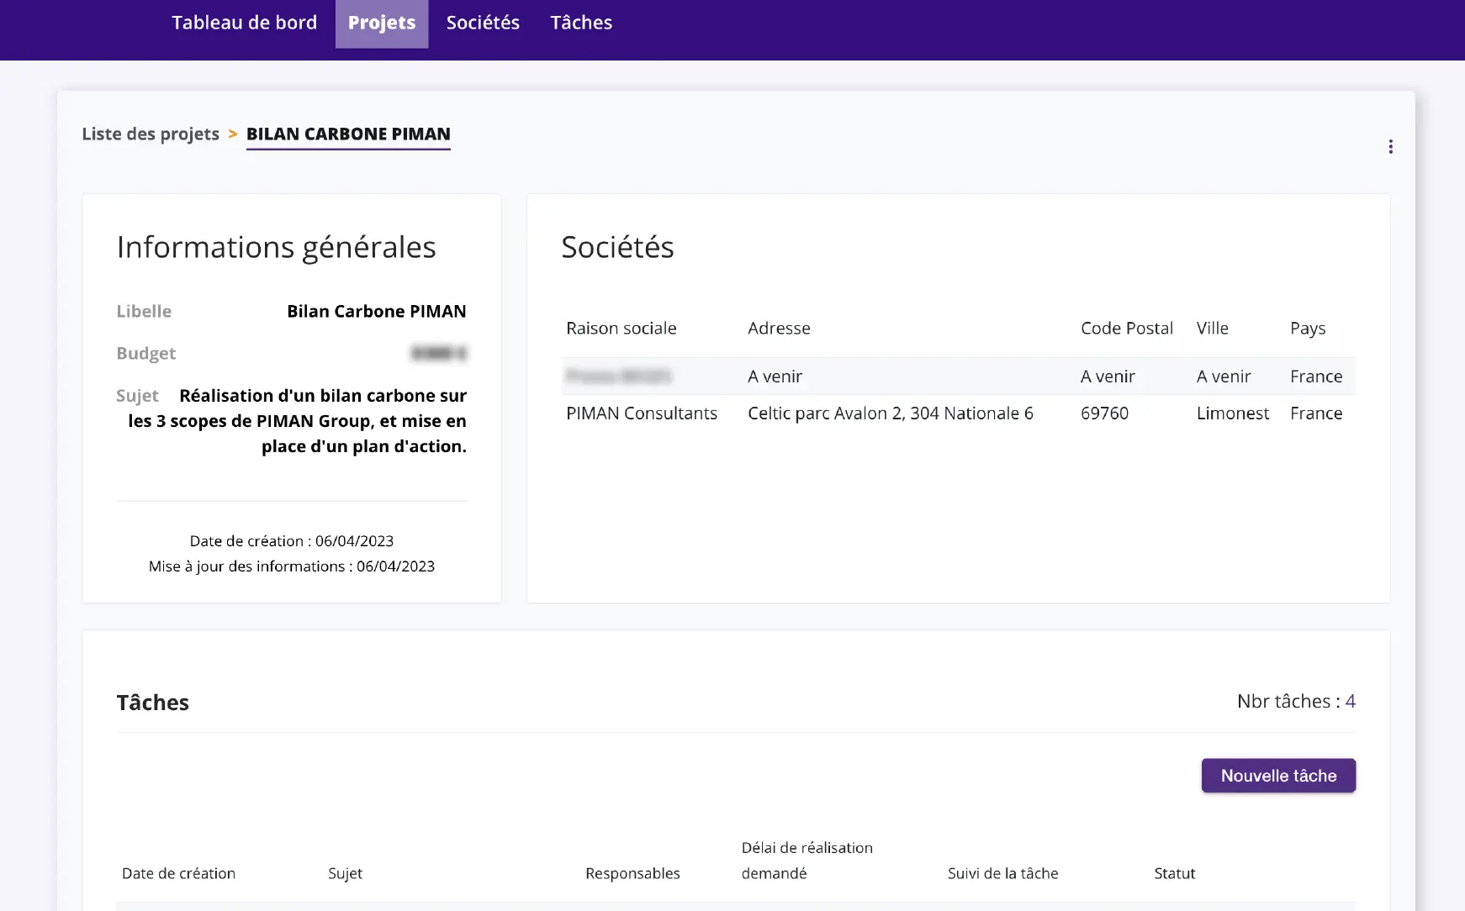The width and height of the screenshot is (1465, 911).
Task: Click Suivi de la tâche header
Action: pos(1002,874)
